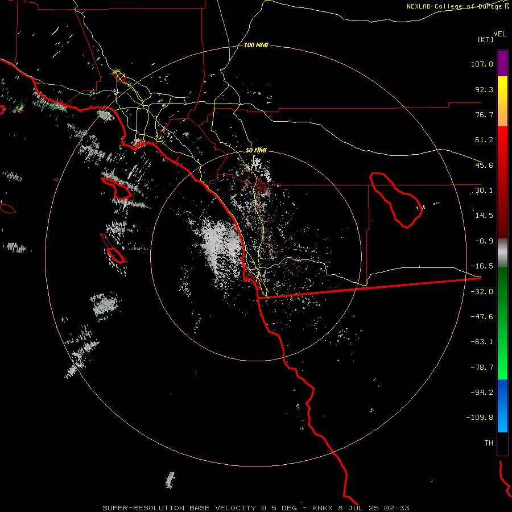Click the [KT] units label
The height and width of the screenshot is (512, 512).
(x=486, y=39)
